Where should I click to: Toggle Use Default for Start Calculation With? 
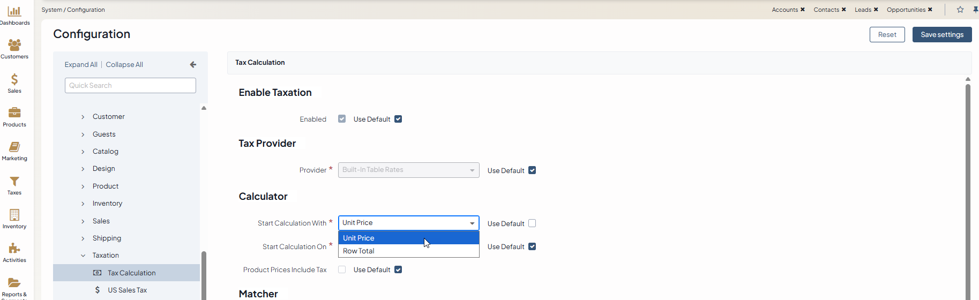pyautogui.click(x=532, y=223)
